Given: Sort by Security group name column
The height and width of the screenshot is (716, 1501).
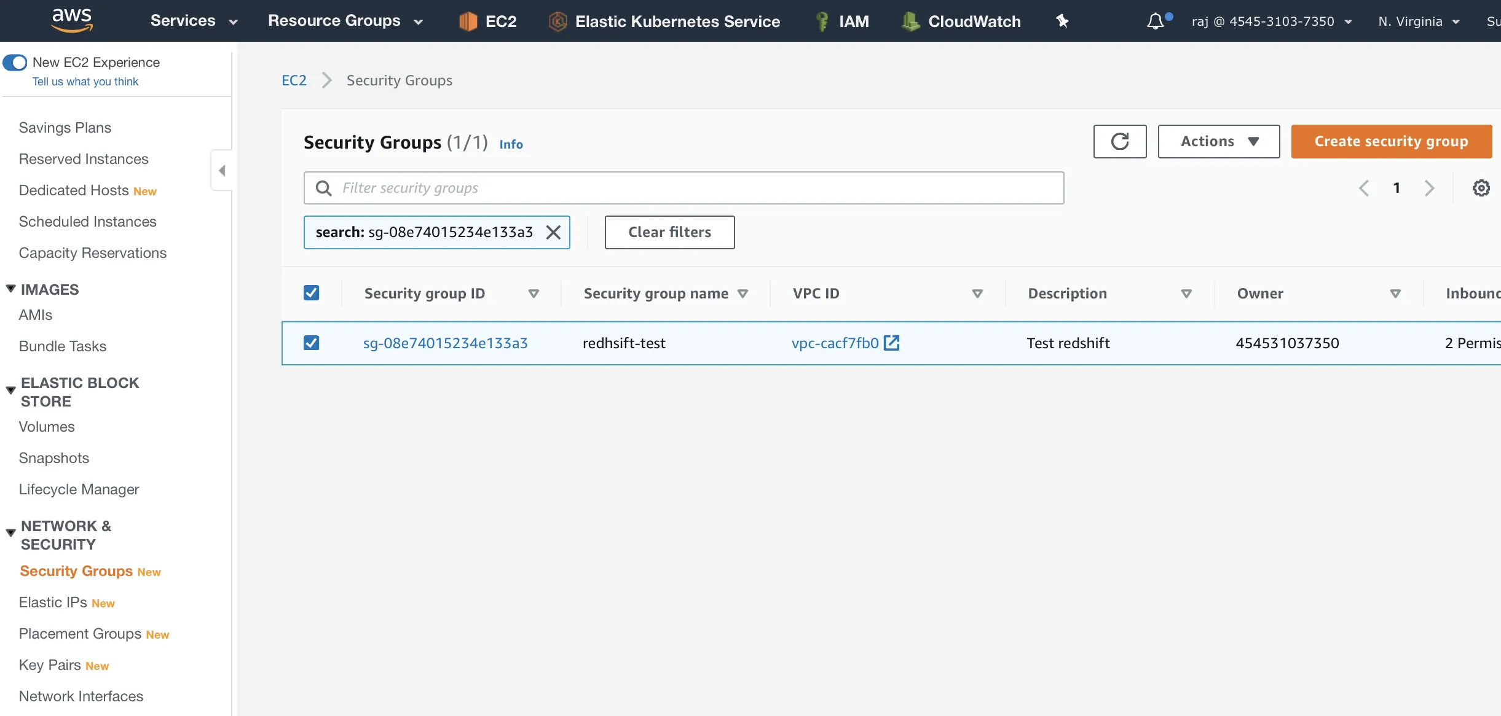Looking at the screenshot, I should click(743, 294).
